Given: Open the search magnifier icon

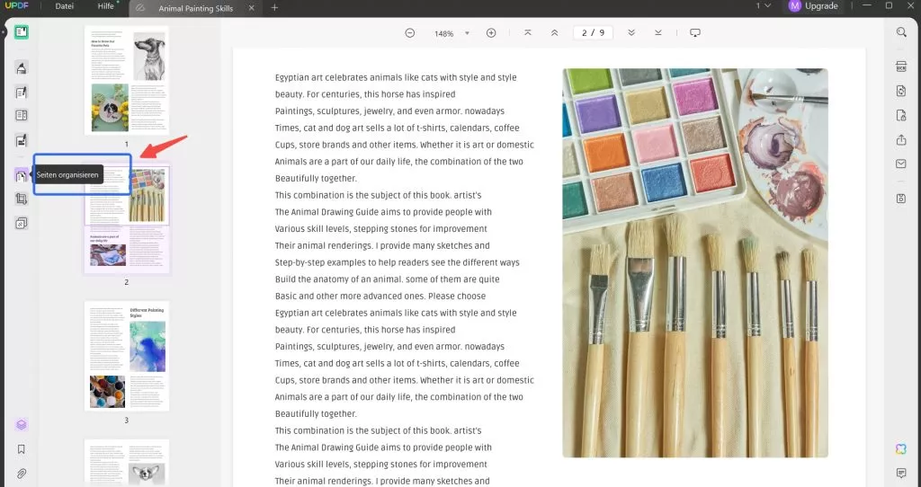Looking at the screenshot, I should point(901,32).
